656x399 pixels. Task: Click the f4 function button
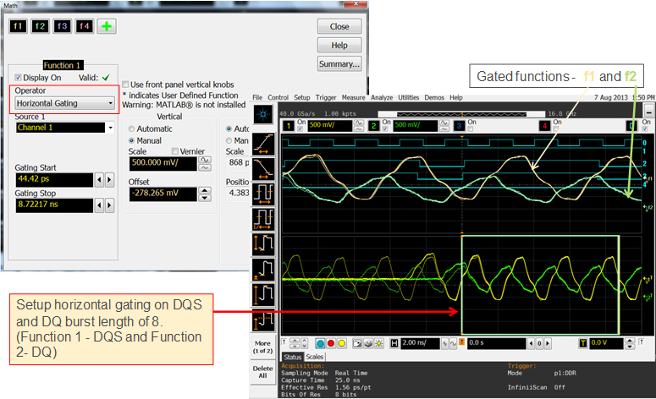84,26
